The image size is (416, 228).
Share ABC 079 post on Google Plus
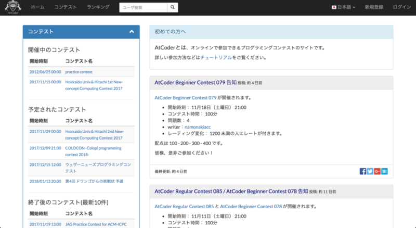pyautogui.click(x=378, y=171)
